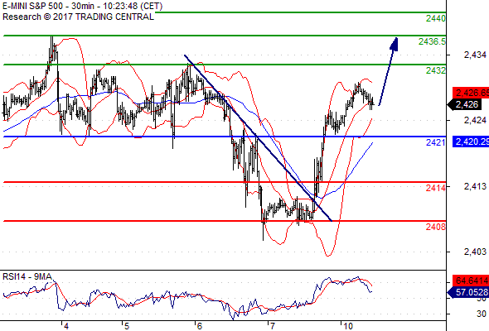The width and height of the screenshot is (489, 331).
Task: Click the blue 2421 pivot label
Action: click(436, 142)
